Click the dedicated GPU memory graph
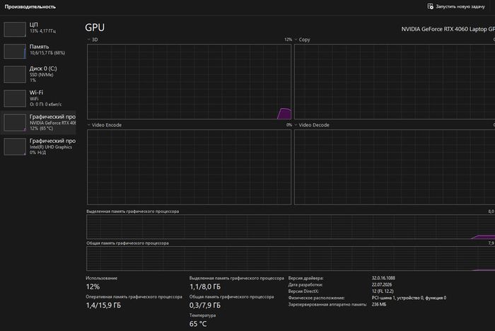The width and height of the screenshot is (495, 331). click(x=291, y=227)
